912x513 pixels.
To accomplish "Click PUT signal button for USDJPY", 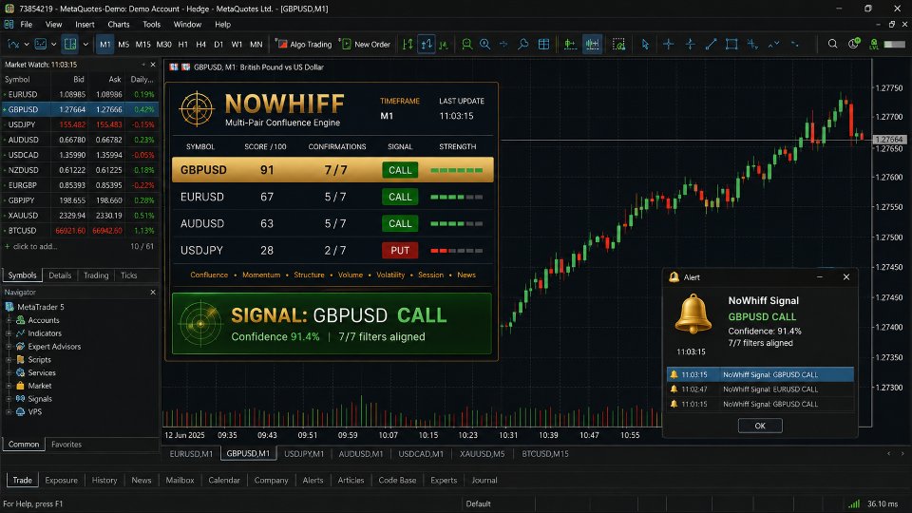I will (400, 250).
